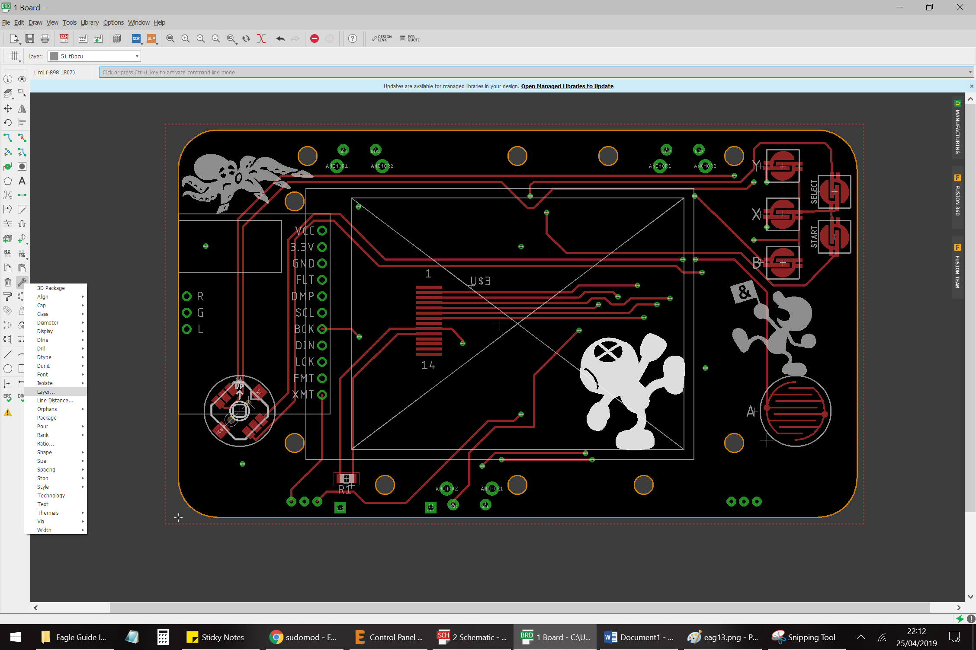Choose Layer... in the change menu
The image size is (976, 650).
[x=55, y=392]
